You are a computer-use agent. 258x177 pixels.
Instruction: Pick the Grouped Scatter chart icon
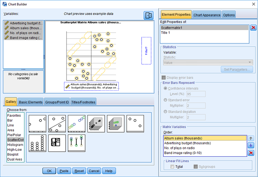pos(76,123)
